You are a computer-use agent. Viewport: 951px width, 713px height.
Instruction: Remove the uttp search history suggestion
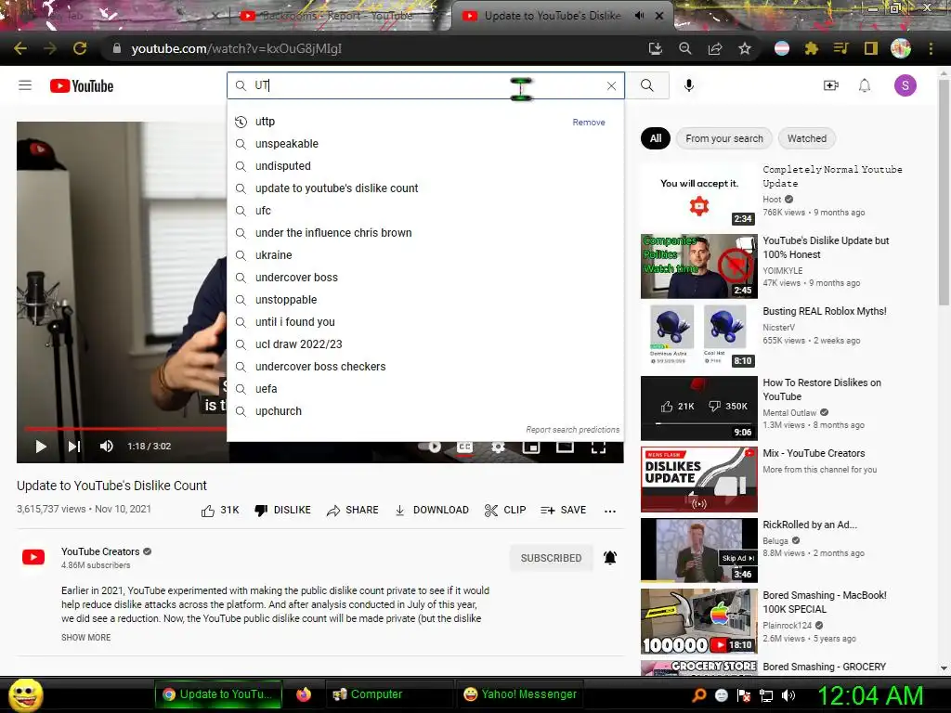click(x=588, y=122)
